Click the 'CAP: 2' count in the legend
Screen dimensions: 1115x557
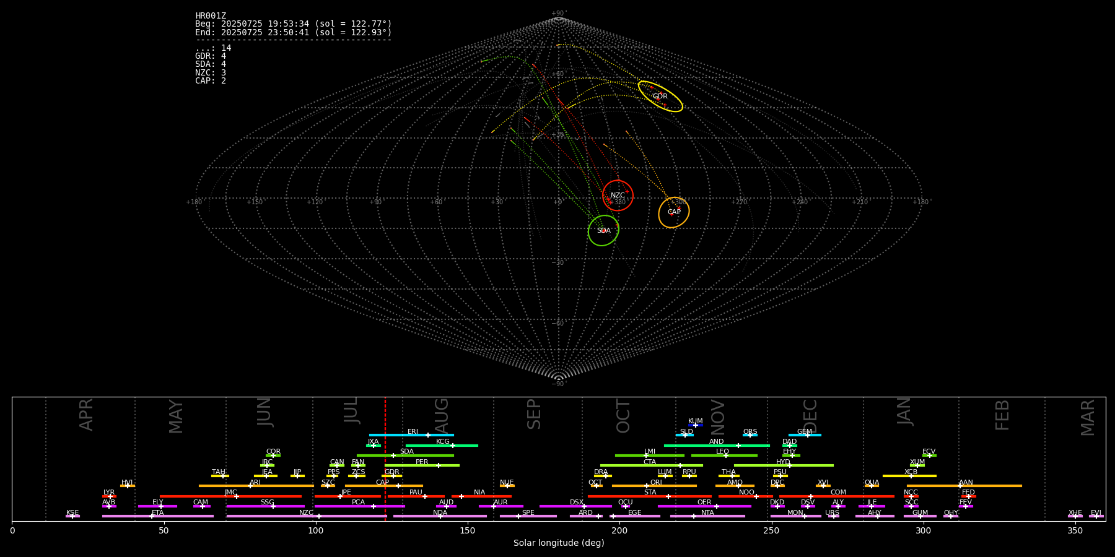[x=211, y=81]
